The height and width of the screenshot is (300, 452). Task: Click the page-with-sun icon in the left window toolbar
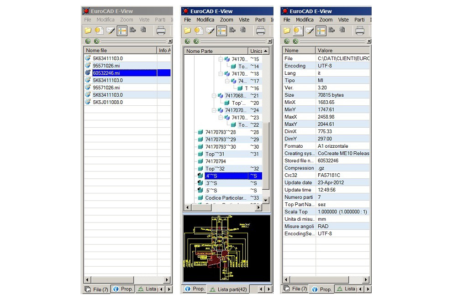pyautogui.click(x=99, y=30)
